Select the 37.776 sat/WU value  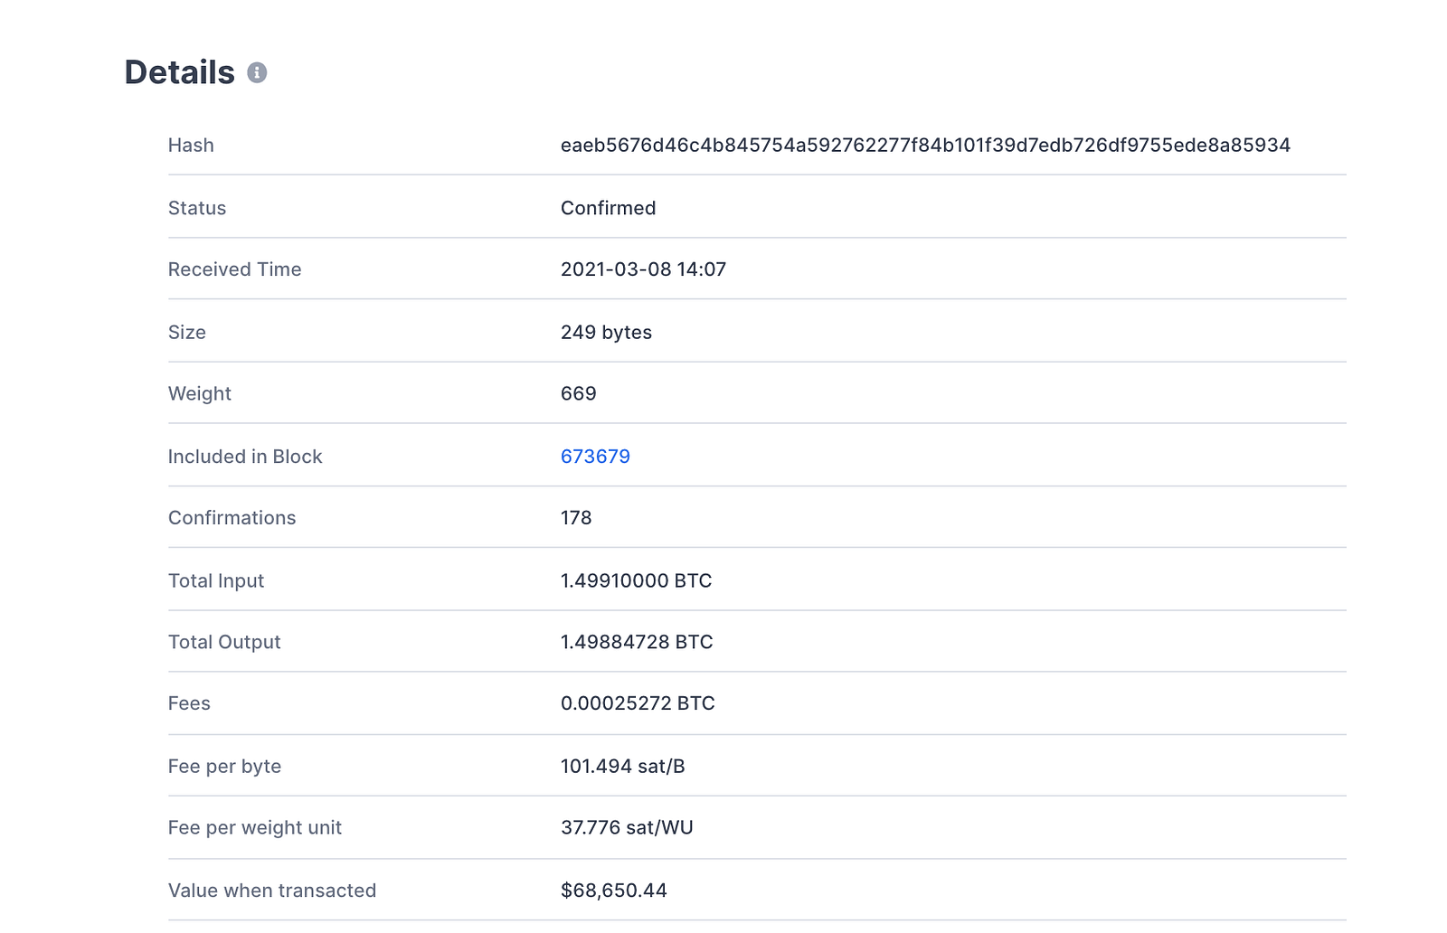pyautogui.click(x=627, y=828)
